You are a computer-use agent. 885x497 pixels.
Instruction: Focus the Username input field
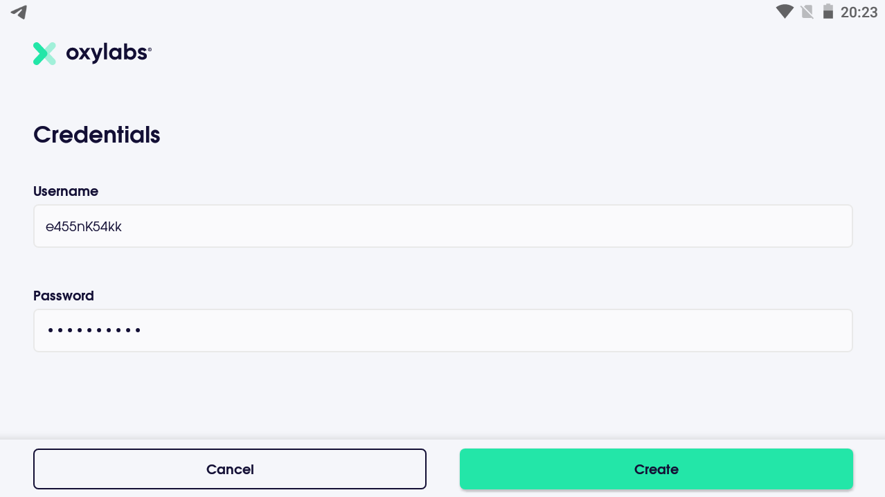pyautogui.click(x=442, y=226)
